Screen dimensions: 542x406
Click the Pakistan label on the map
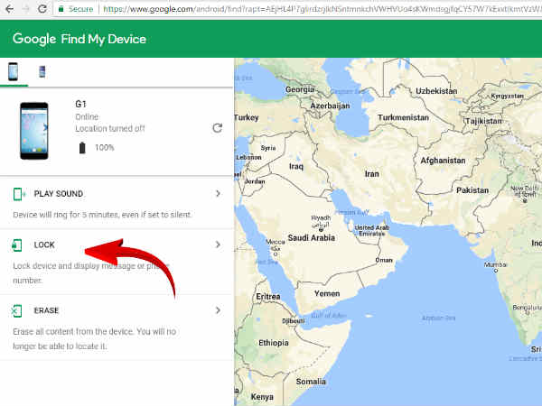coord(472,190)
